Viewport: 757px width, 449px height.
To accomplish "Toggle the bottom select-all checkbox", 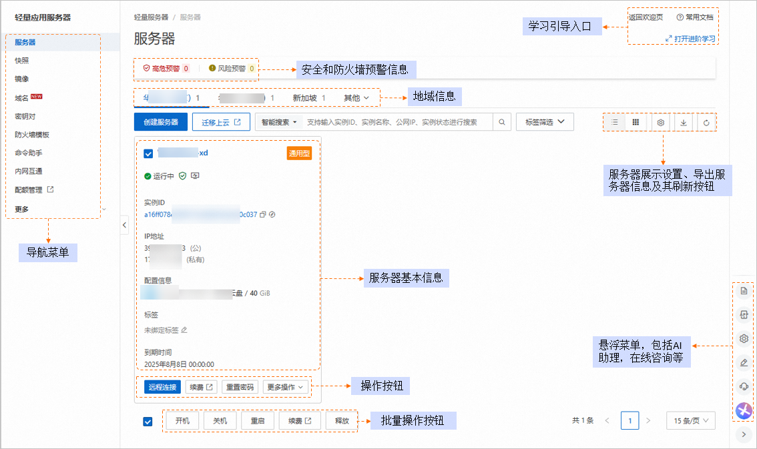I will coord(148,421).
